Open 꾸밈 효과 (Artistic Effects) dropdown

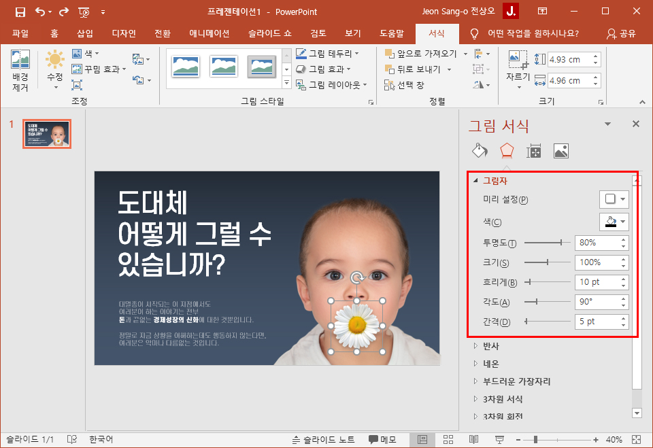(x=99, y=69)
